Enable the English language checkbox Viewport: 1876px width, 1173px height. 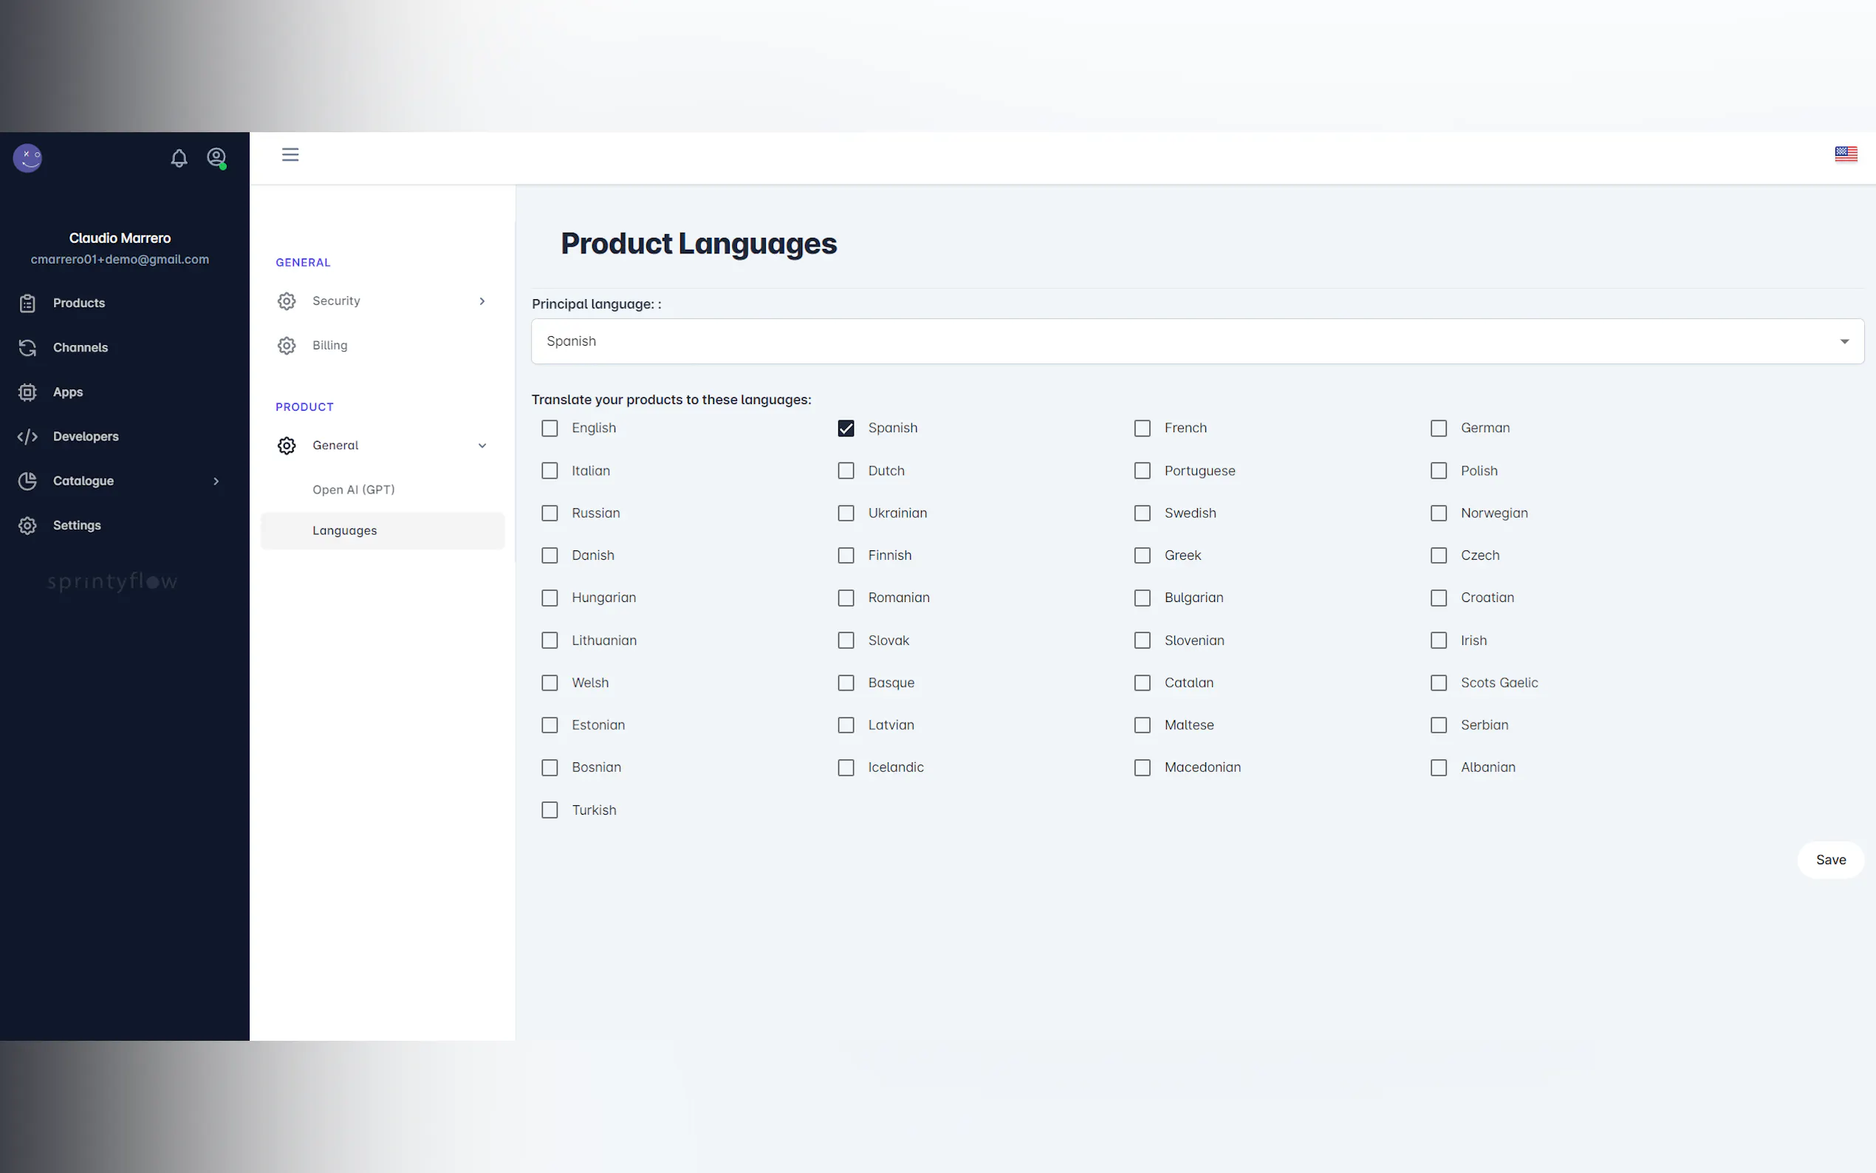click(x=550, y=428)
